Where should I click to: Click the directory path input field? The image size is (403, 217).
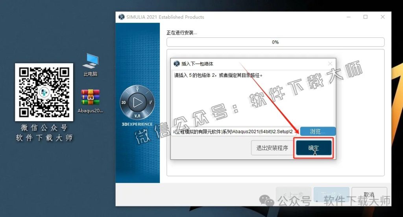[x=234, y=132]
